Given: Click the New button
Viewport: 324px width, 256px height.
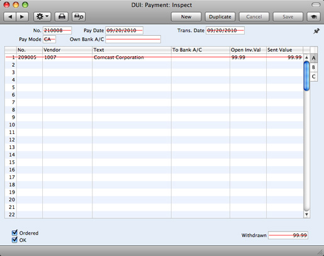Looking at the screenshot, I should [186, 17].
